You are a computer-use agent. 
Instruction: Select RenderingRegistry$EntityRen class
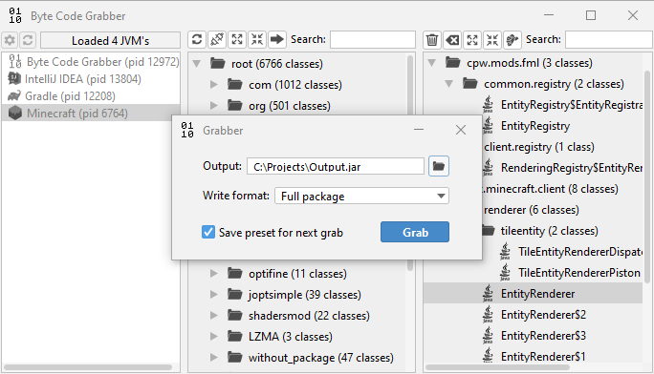562,168
